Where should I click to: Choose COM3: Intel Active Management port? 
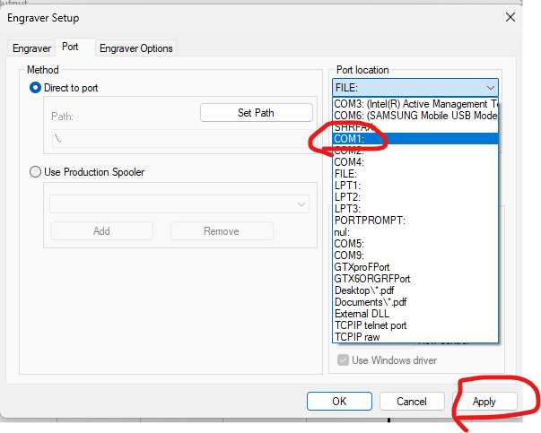point(415,104)
